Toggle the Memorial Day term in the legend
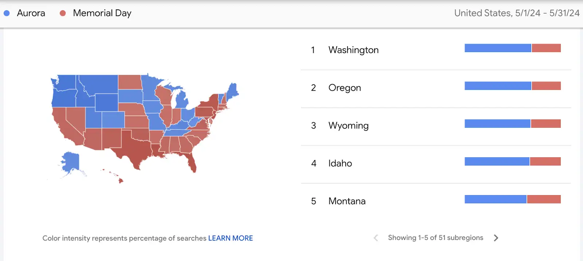The height and width of the screenshot is (261, 583). 102,13
